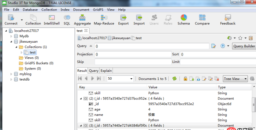Open the Schema analyzer

point(184,19)
